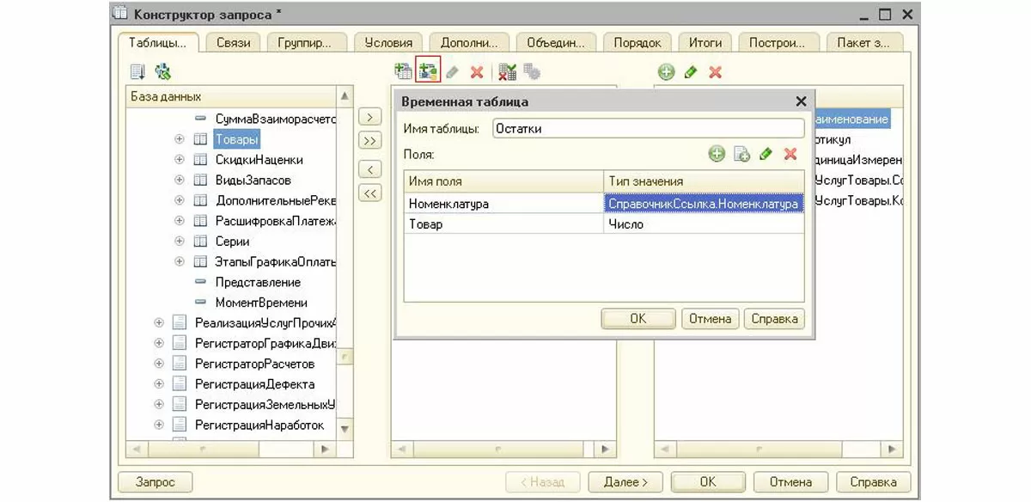Click OK button at bottom of Конструктор запроса
Viewport: 1031px width, 502px height.
(708, 482)
